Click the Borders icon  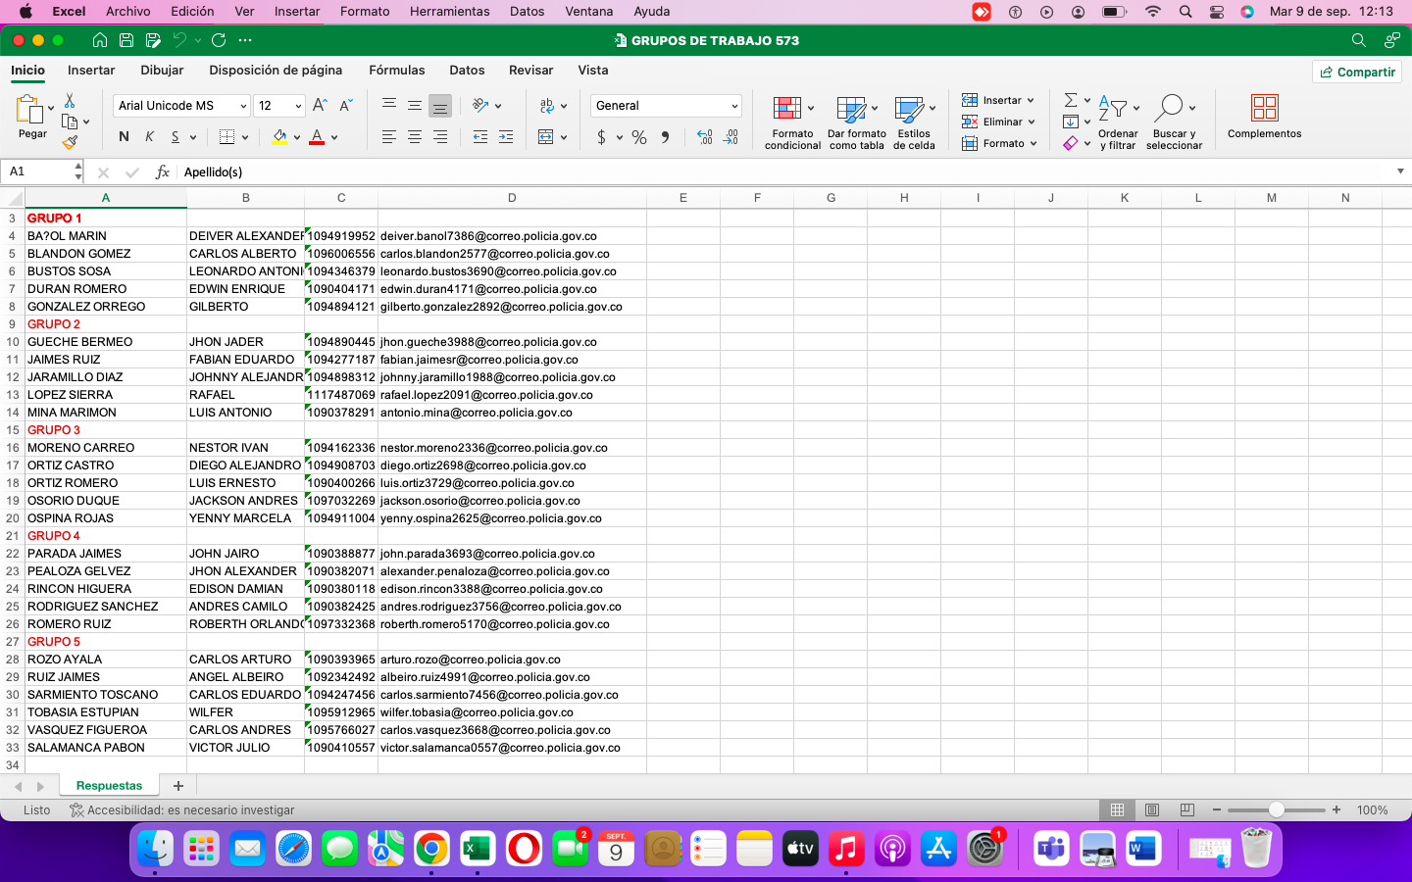tap(227, 137)
